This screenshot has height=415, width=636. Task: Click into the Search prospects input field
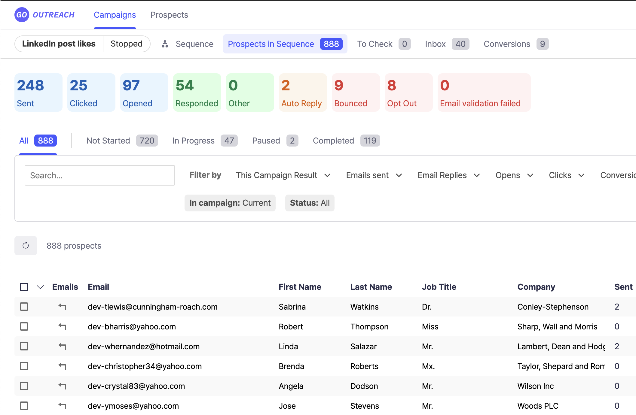point(99,175)
